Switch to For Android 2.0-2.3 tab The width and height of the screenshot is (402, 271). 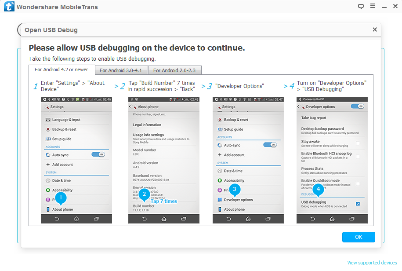coord(174,70)
